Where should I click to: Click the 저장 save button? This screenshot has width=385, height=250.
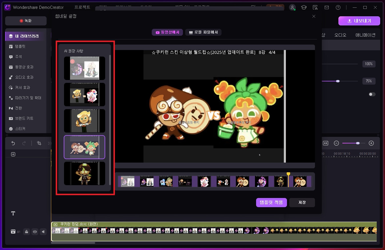coord(302,203)
